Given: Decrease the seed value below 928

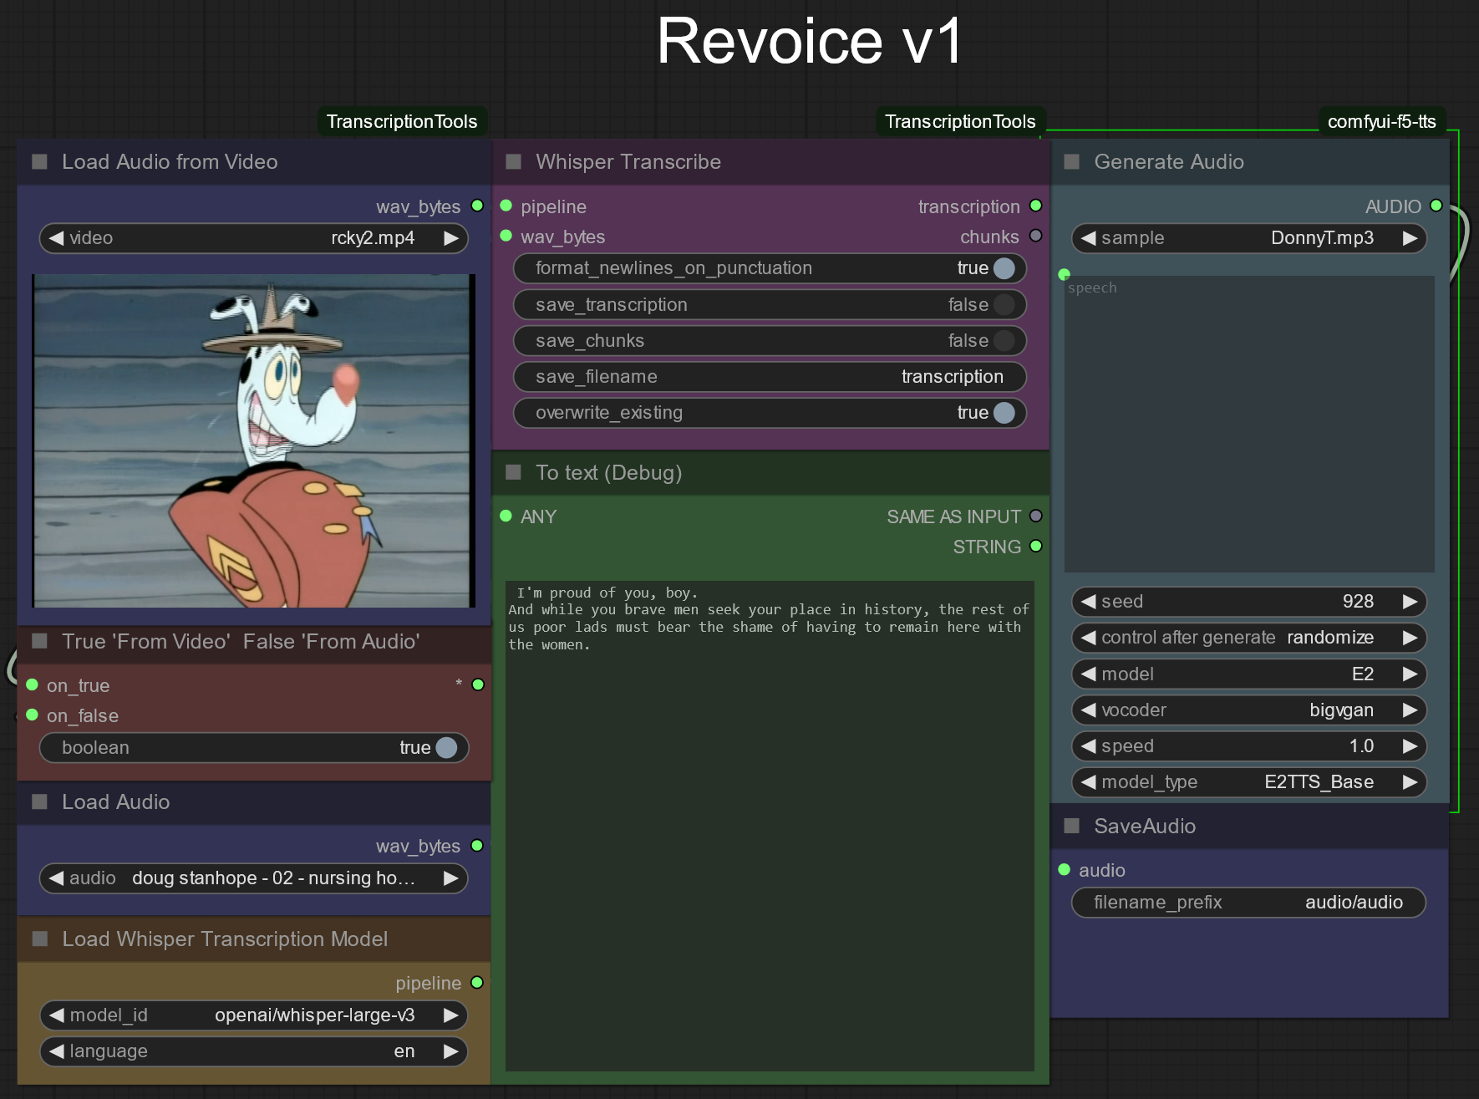Looking at the screenshot, I should pyautogui.click(x=1088, y=602).
